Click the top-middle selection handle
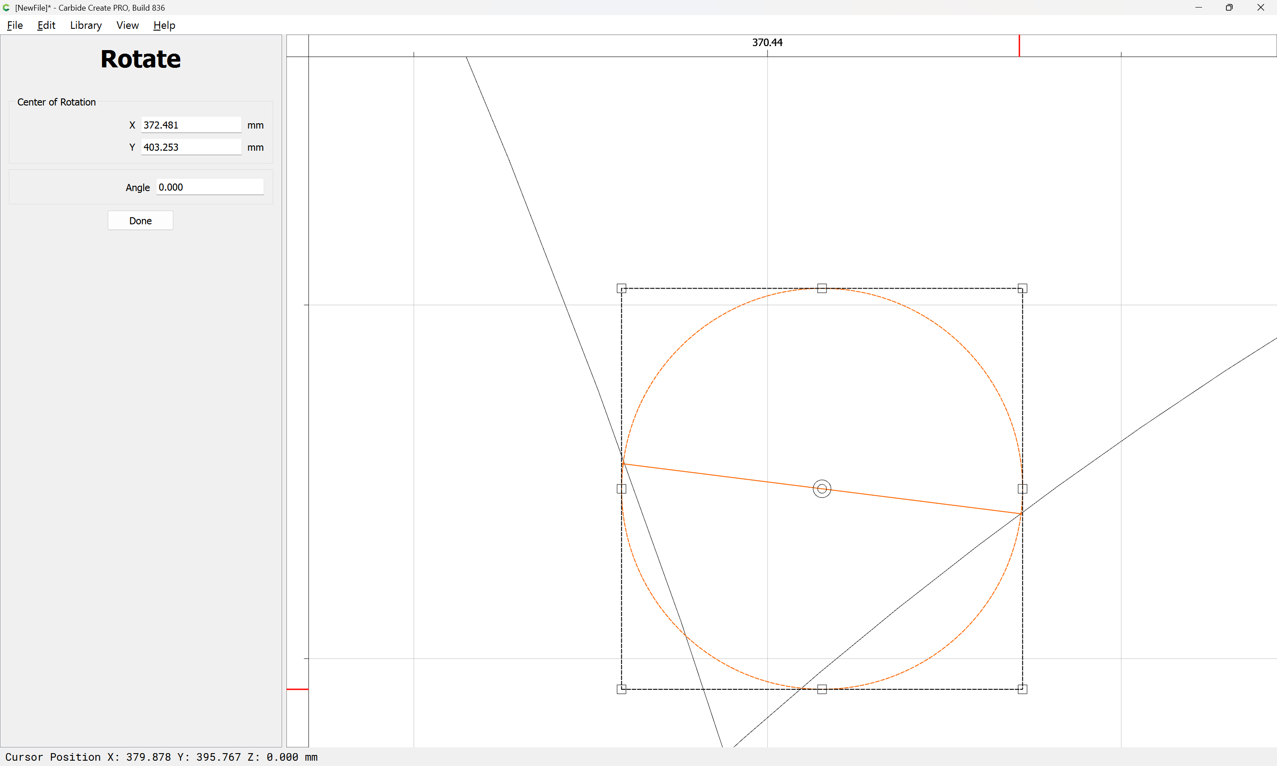Viewport: 1277px width, 766px height. pos(822,288)
